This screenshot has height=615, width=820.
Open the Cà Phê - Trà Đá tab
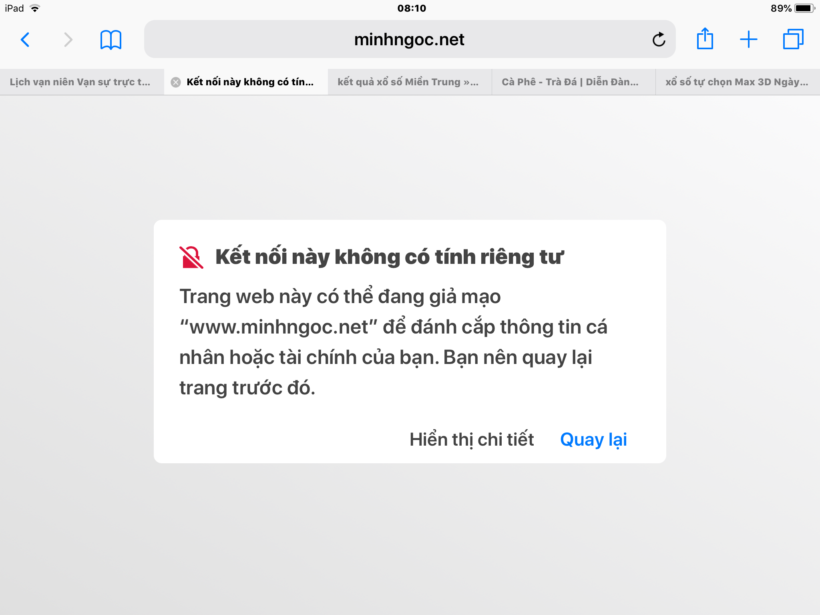(570, 82)
